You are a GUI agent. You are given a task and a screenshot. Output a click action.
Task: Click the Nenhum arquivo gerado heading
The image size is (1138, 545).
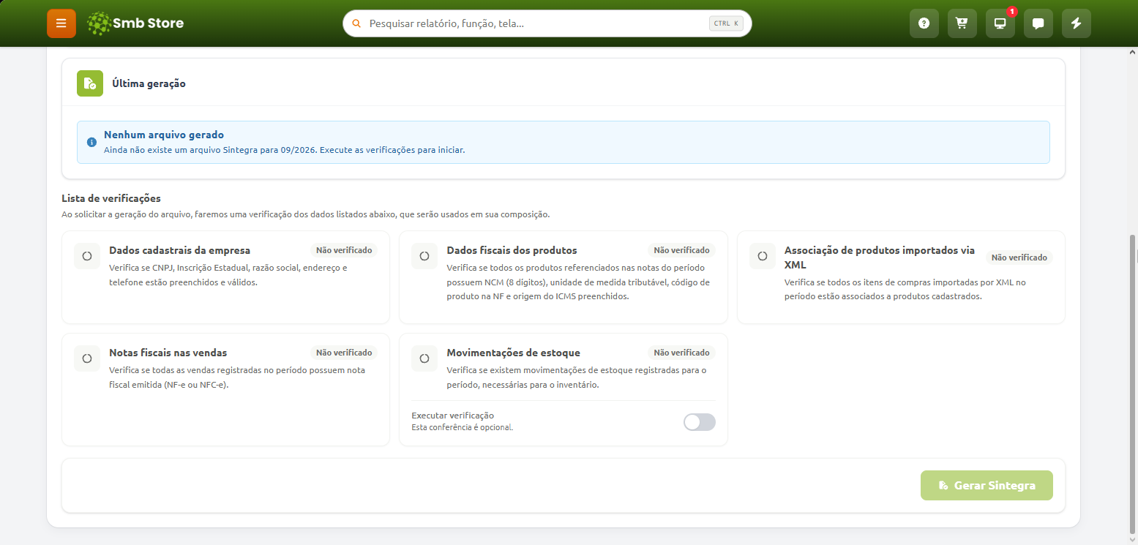164,135
